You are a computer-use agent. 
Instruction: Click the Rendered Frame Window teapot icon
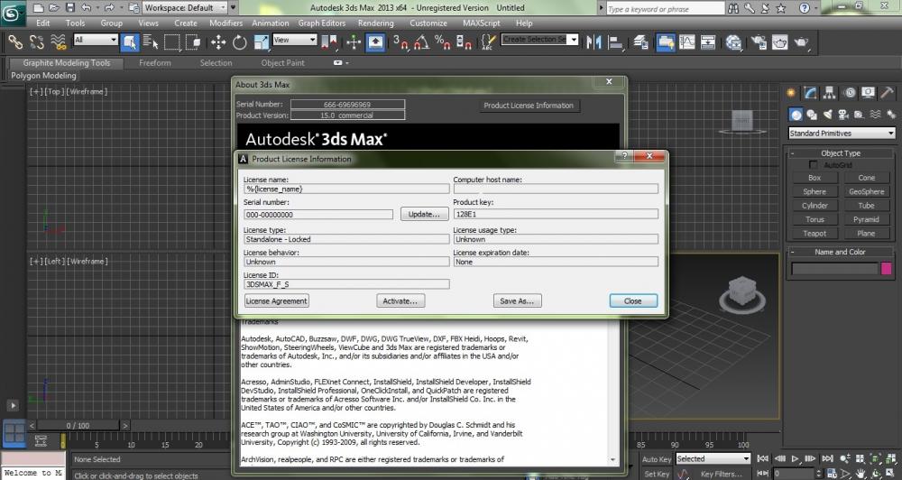[x=780, y=42]
